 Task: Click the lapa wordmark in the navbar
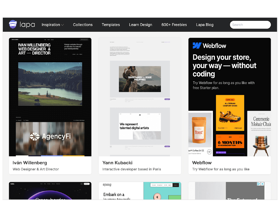point(27,24)
